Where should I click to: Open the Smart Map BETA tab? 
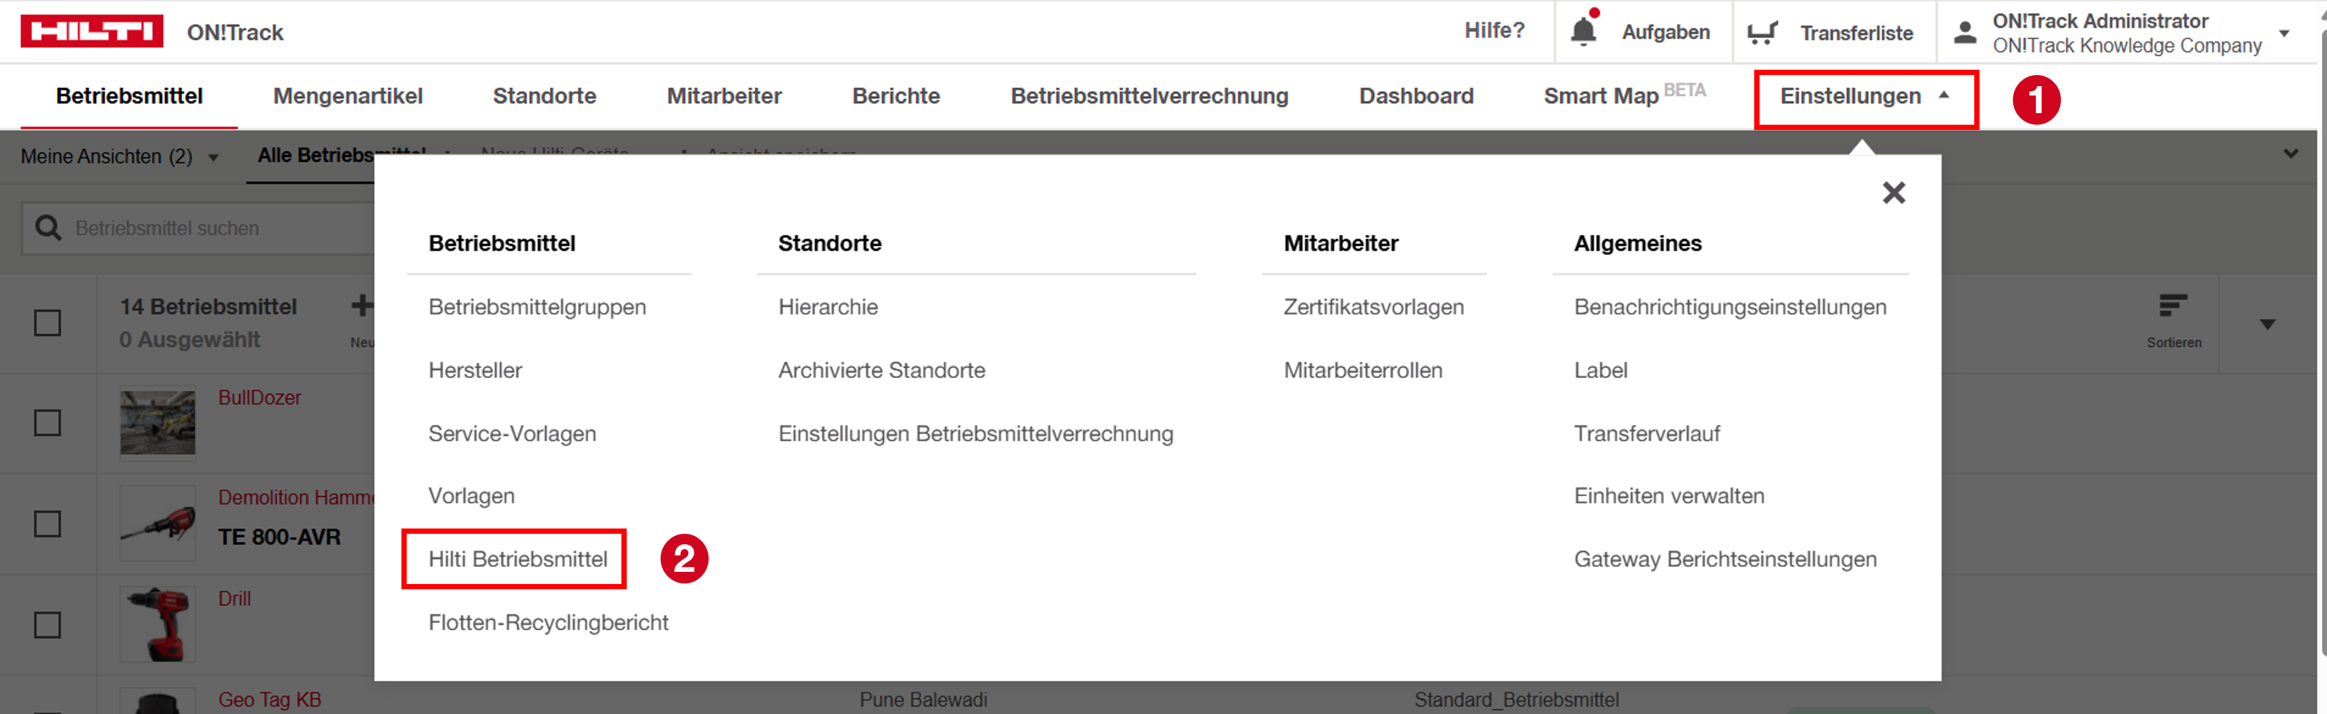click(1624, 95)
